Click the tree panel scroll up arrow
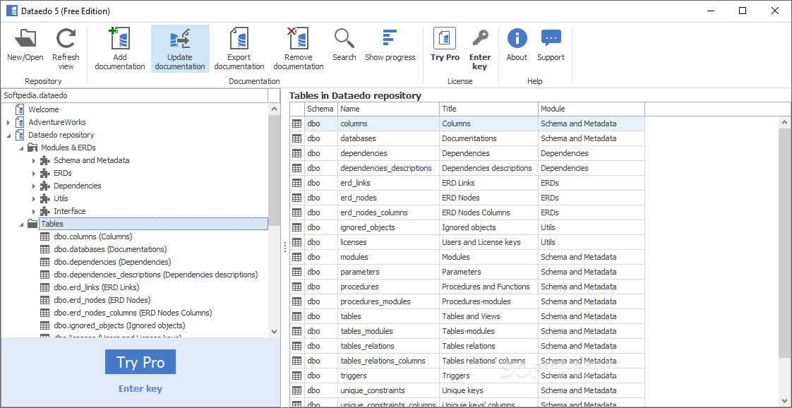Screen dimensions: 792x408 [275, 109]
